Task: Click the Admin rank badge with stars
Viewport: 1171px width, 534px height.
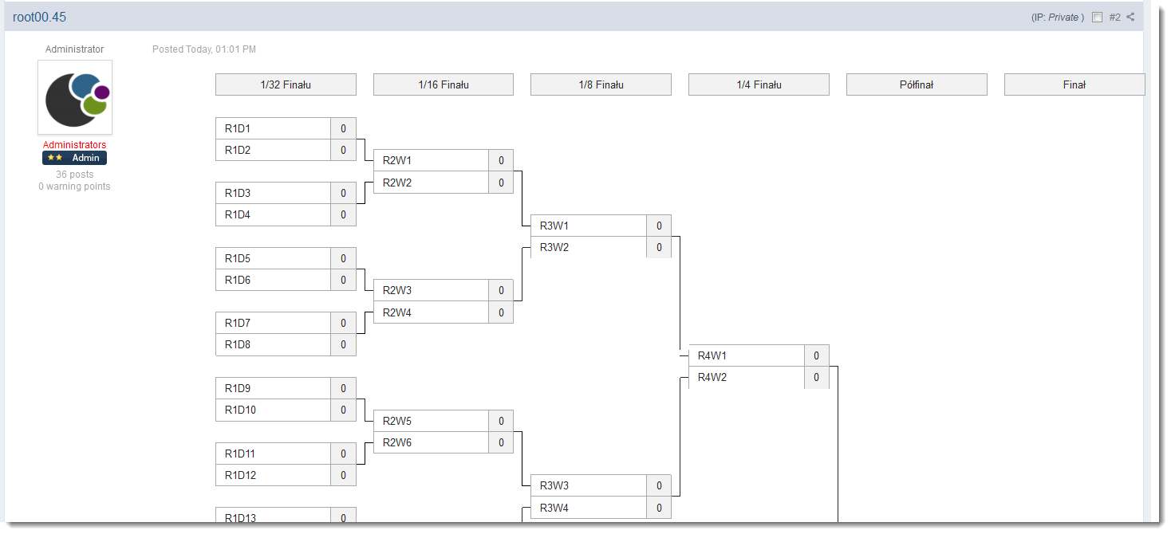Action: point(74,158)
